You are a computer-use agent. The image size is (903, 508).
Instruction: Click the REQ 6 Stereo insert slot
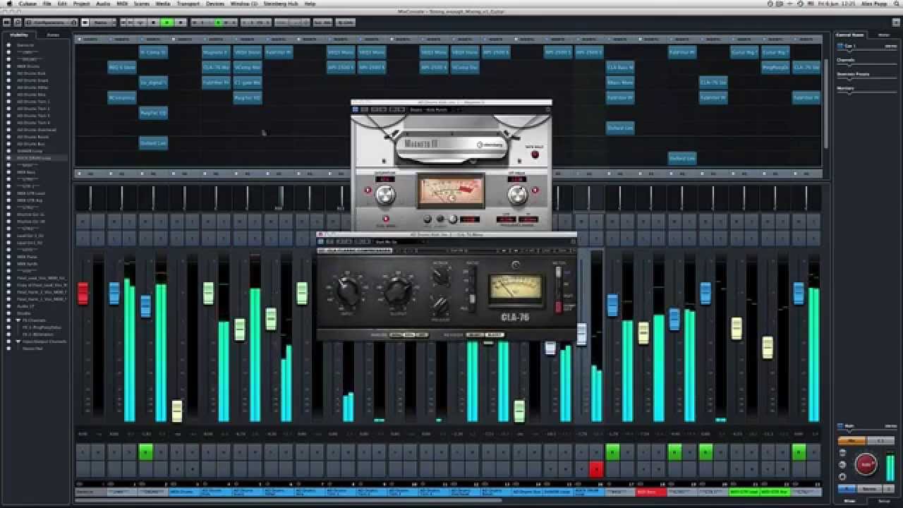[121, 67]
